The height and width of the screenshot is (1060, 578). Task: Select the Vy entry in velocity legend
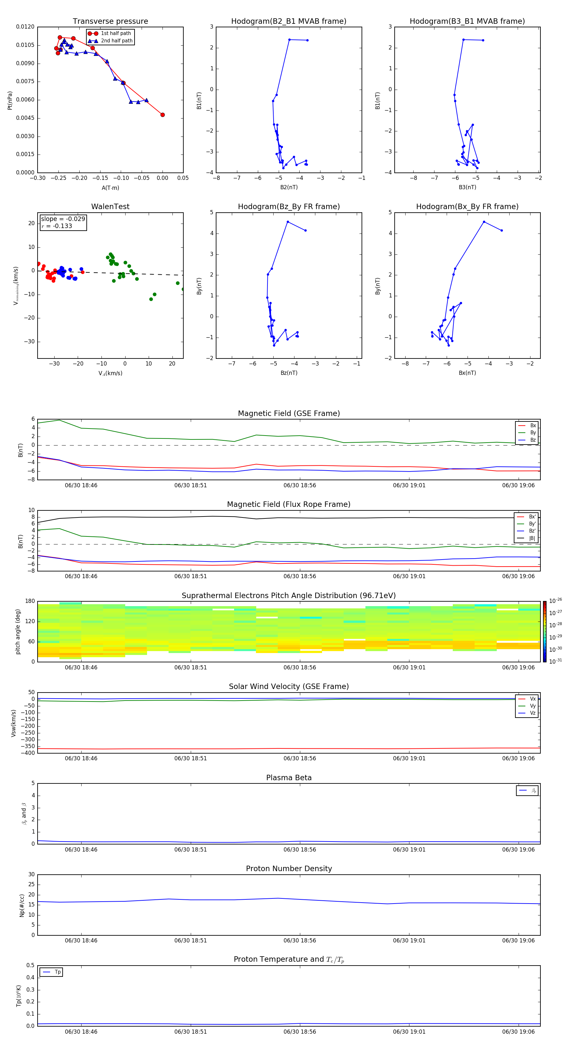click(527, 706)
